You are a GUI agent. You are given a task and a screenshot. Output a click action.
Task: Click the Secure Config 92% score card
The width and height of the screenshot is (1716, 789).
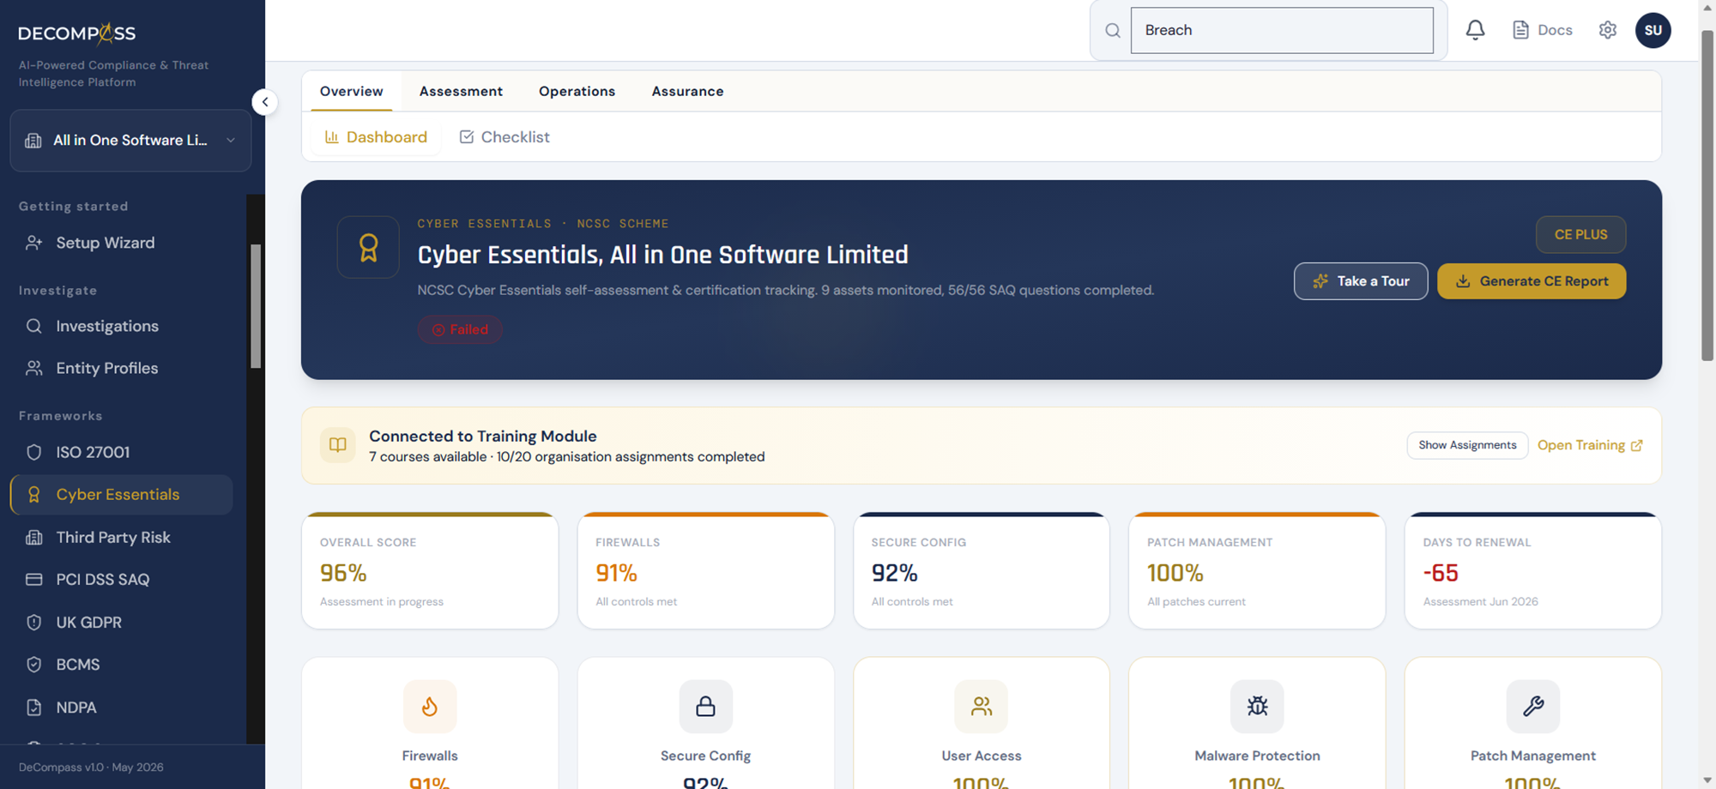[982, 570]
